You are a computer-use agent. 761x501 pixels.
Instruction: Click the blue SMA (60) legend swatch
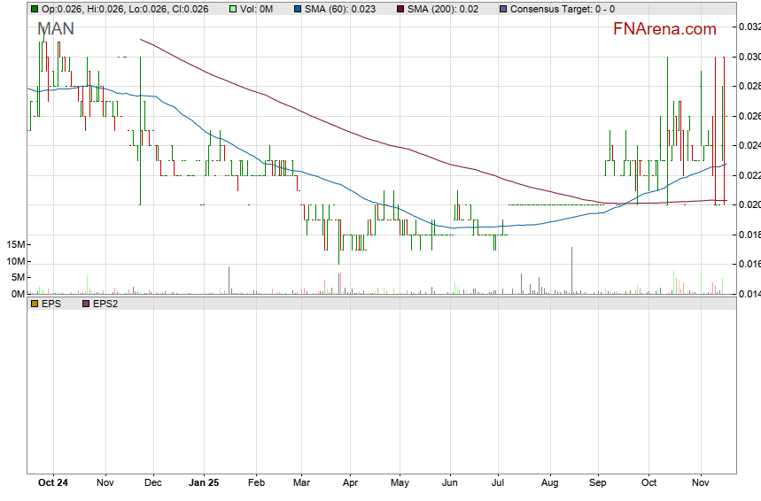(297, 9)
